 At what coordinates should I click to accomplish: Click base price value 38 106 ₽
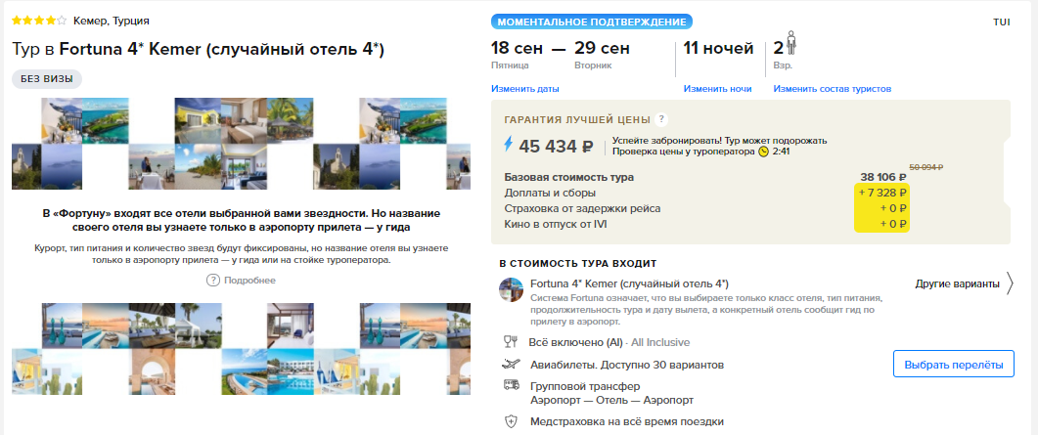coord(883,177)
